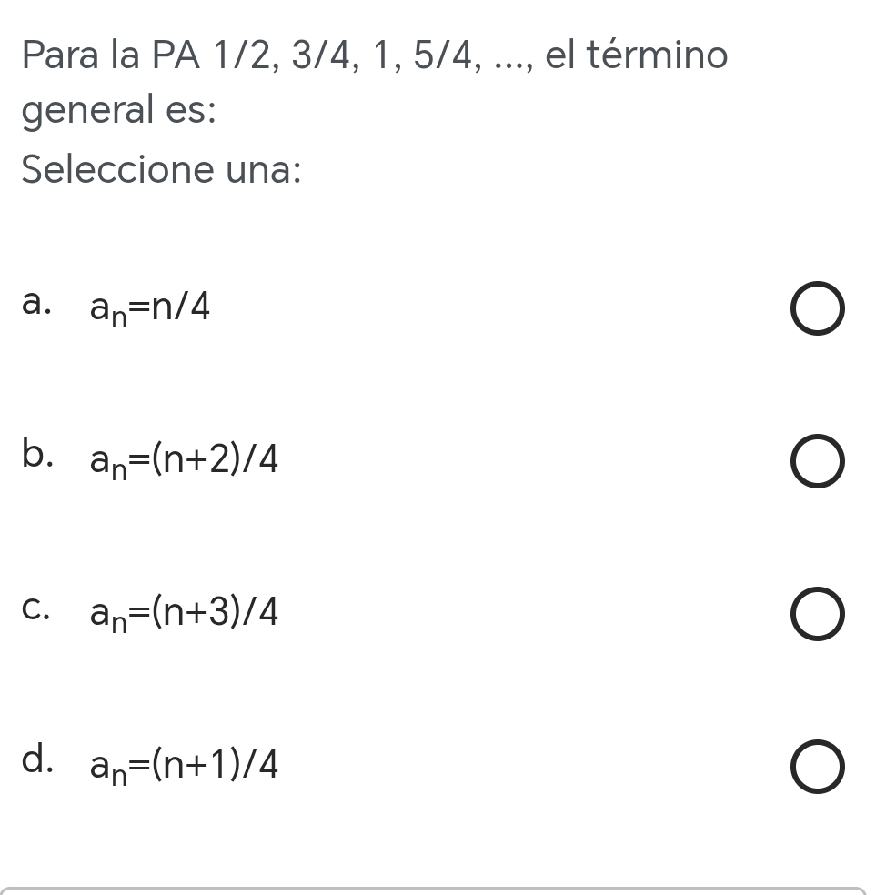
Task: Pick the radio button for answer d
Action: pyautogui.click(x=817, y=769)
